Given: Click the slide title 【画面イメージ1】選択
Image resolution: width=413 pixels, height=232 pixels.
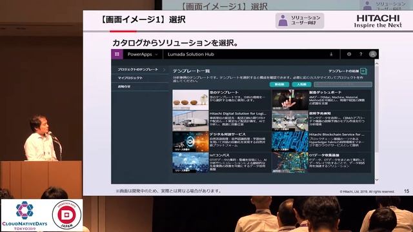Looking at the screenshot, I should [x=143, y=19].
